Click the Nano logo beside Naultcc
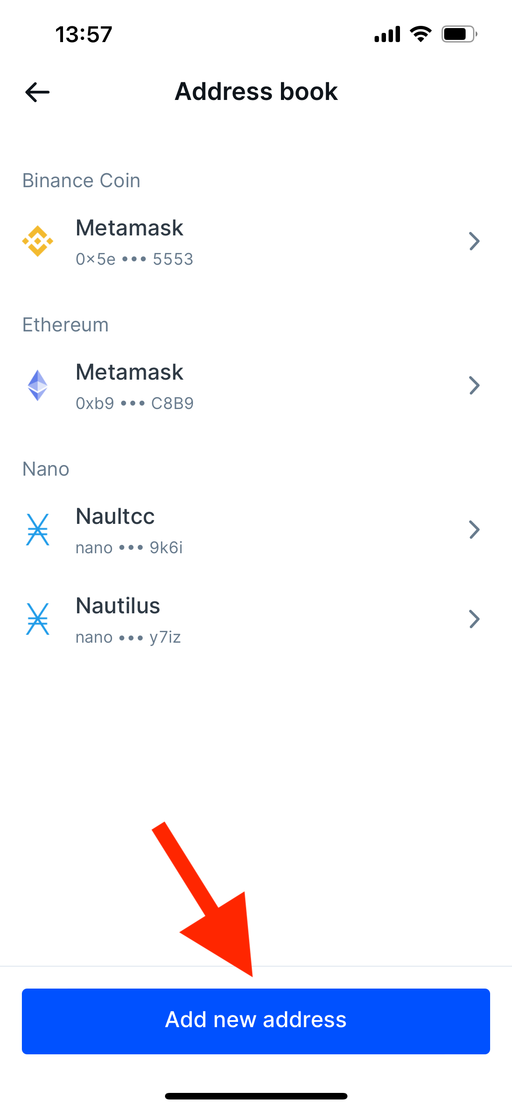Screen dimensions: 512x1110 [x=38, y=530]
